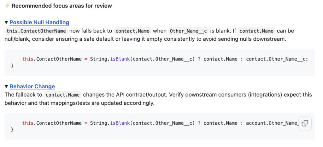
Task: Open the Possible Null Handling link
Action: click(x=39, y=22)
